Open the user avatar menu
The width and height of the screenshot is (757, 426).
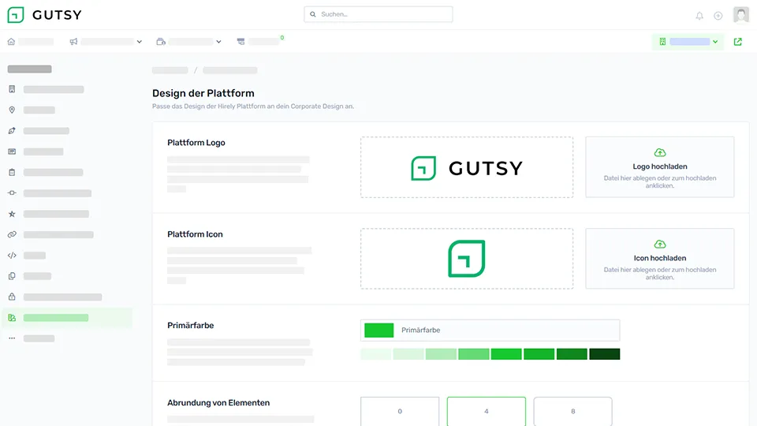[740, 15]
